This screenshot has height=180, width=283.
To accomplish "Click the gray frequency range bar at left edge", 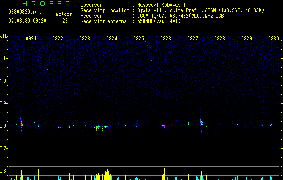I will coord(9,126).
